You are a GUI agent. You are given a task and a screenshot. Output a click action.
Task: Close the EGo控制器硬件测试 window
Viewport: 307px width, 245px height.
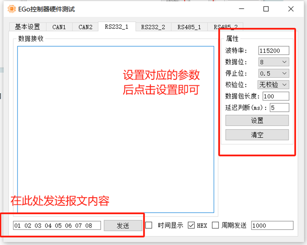(x=291, y=9)
